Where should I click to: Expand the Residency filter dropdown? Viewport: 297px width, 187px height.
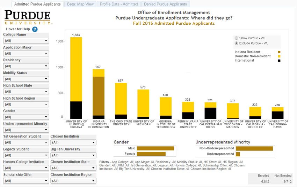[26, 66]
